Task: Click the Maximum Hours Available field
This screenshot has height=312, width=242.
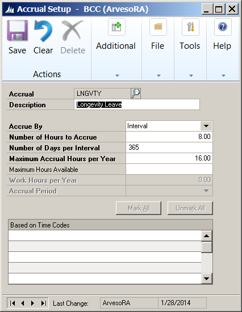Action: pos(169,170)
